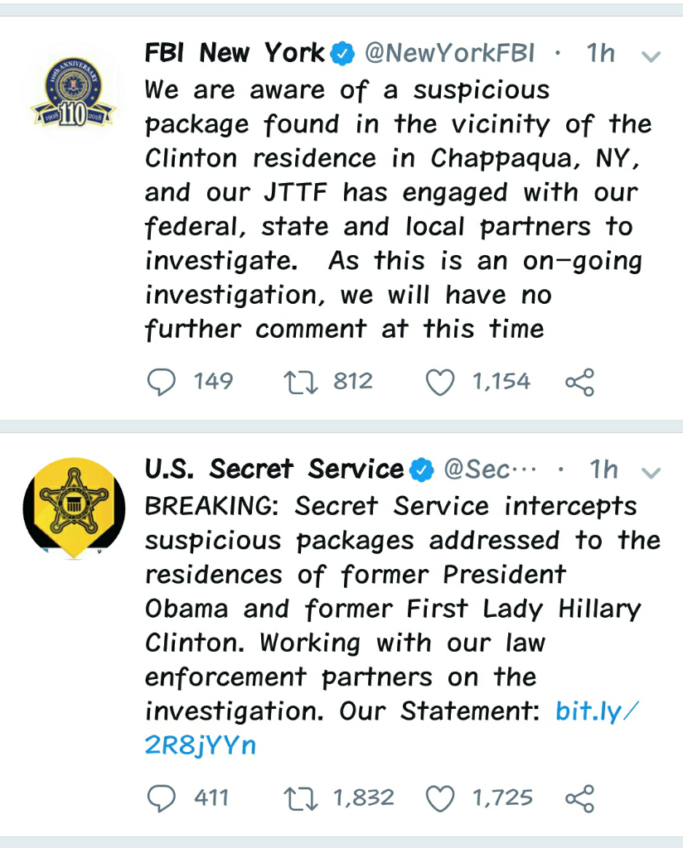Click FBI New York verified badge
Image resolution: width=683 pixels, height=848 pixels.
pyautogui.click(x=342, y=54)
